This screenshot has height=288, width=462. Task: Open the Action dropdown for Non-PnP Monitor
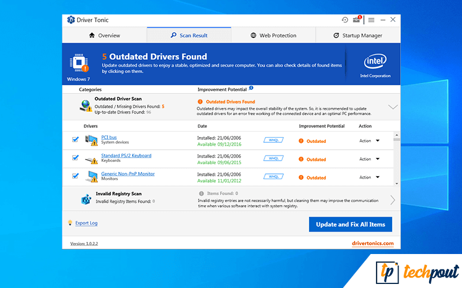(369, 177)
